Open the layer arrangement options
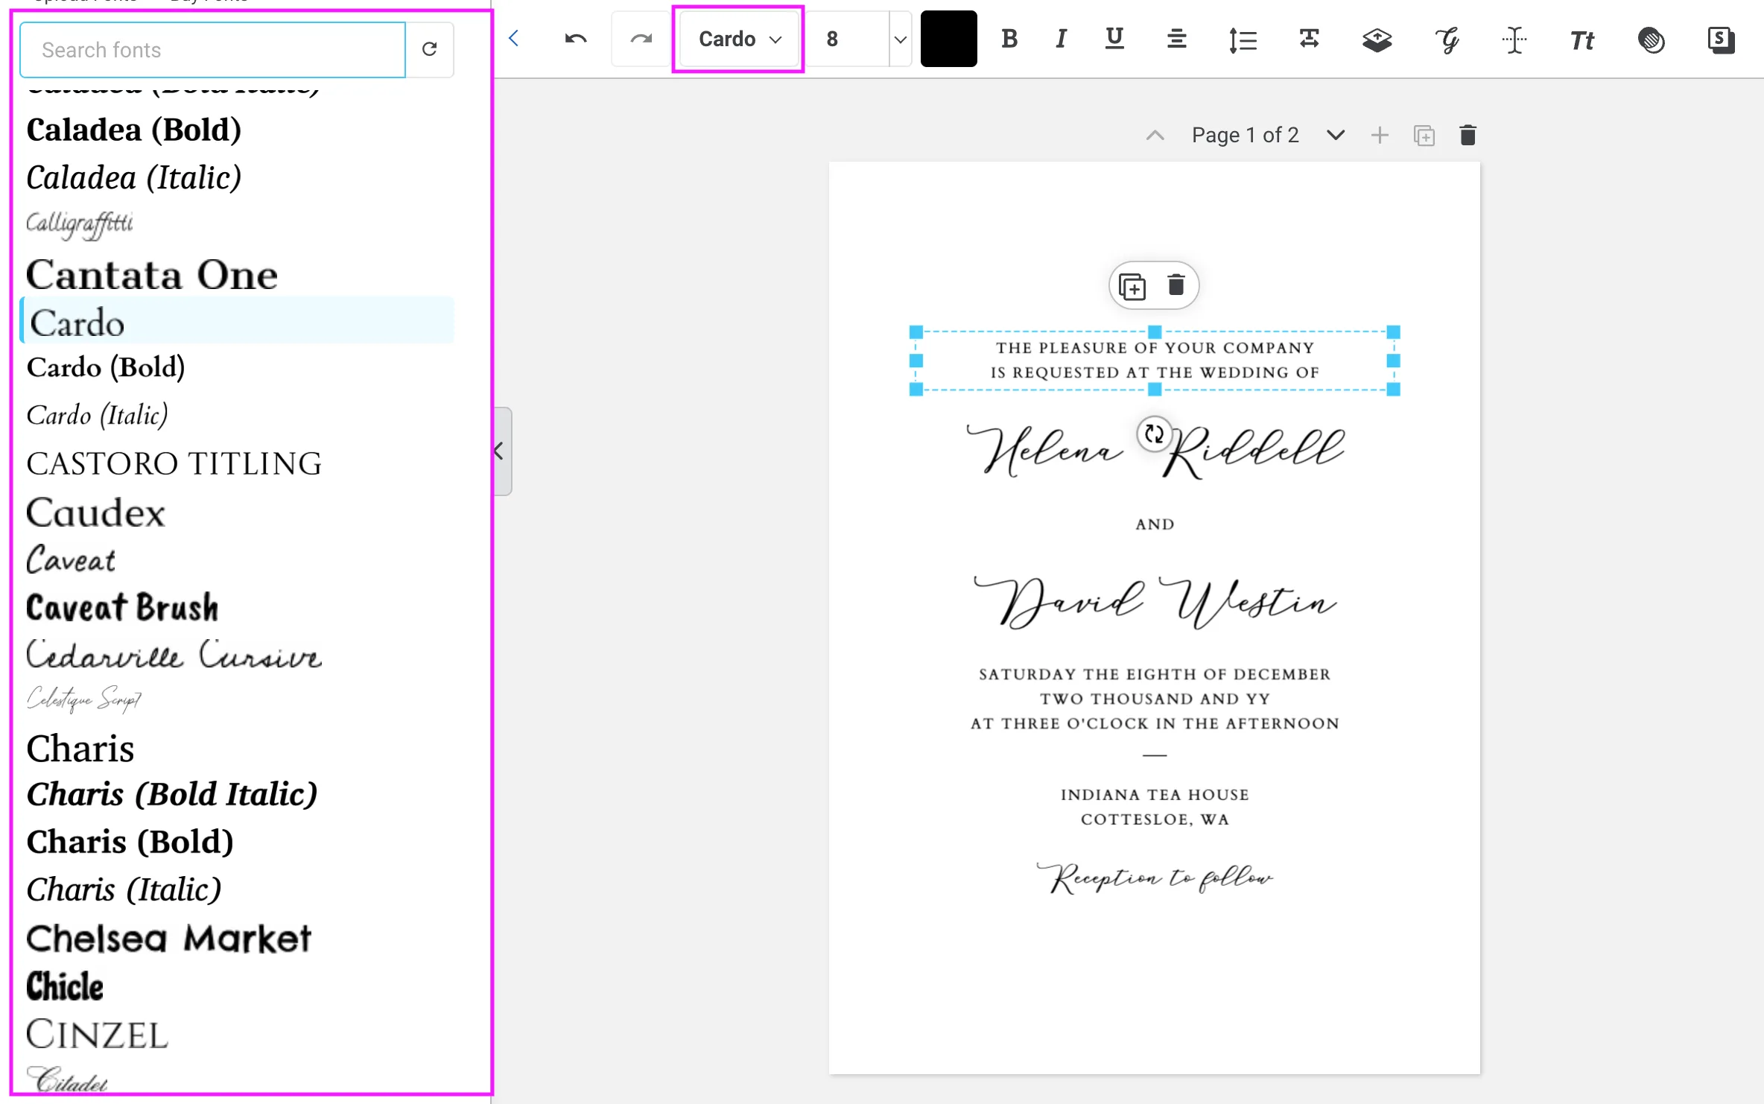The width and height of the screenshot is (1764, 1104). click(x=1377, y=39)
